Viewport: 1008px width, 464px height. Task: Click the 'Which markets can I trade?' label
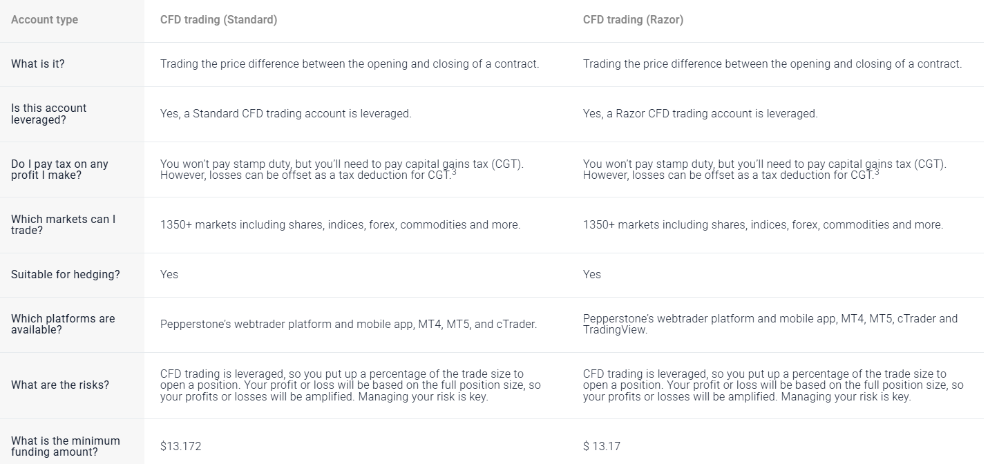tap(63, 225)
